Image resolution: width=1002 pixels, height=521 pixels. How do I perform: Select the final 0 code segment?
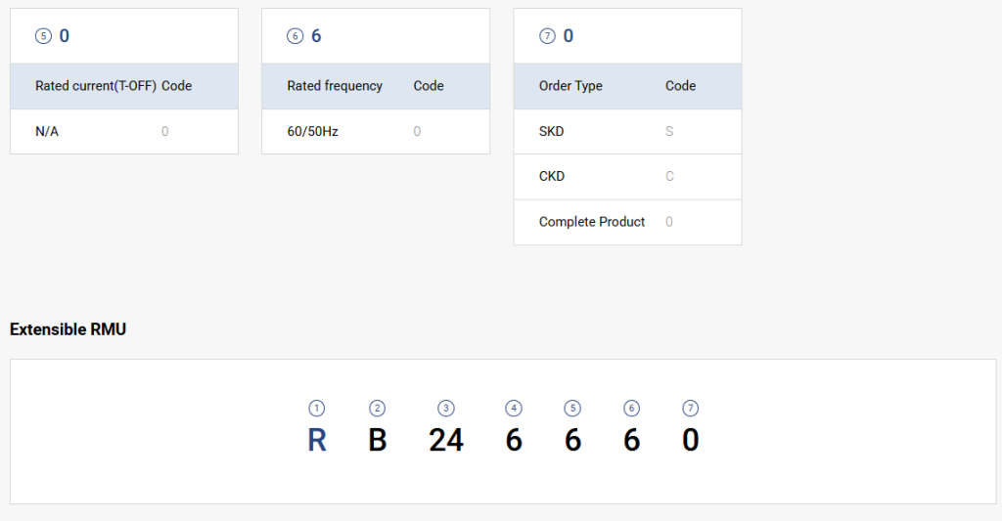[691, 441]
